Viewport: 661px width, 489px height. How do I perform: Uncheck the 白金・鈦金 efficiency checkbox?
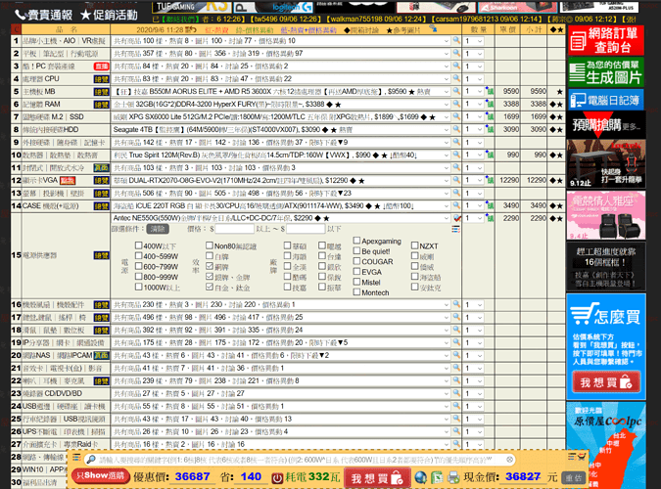point(210,287)
